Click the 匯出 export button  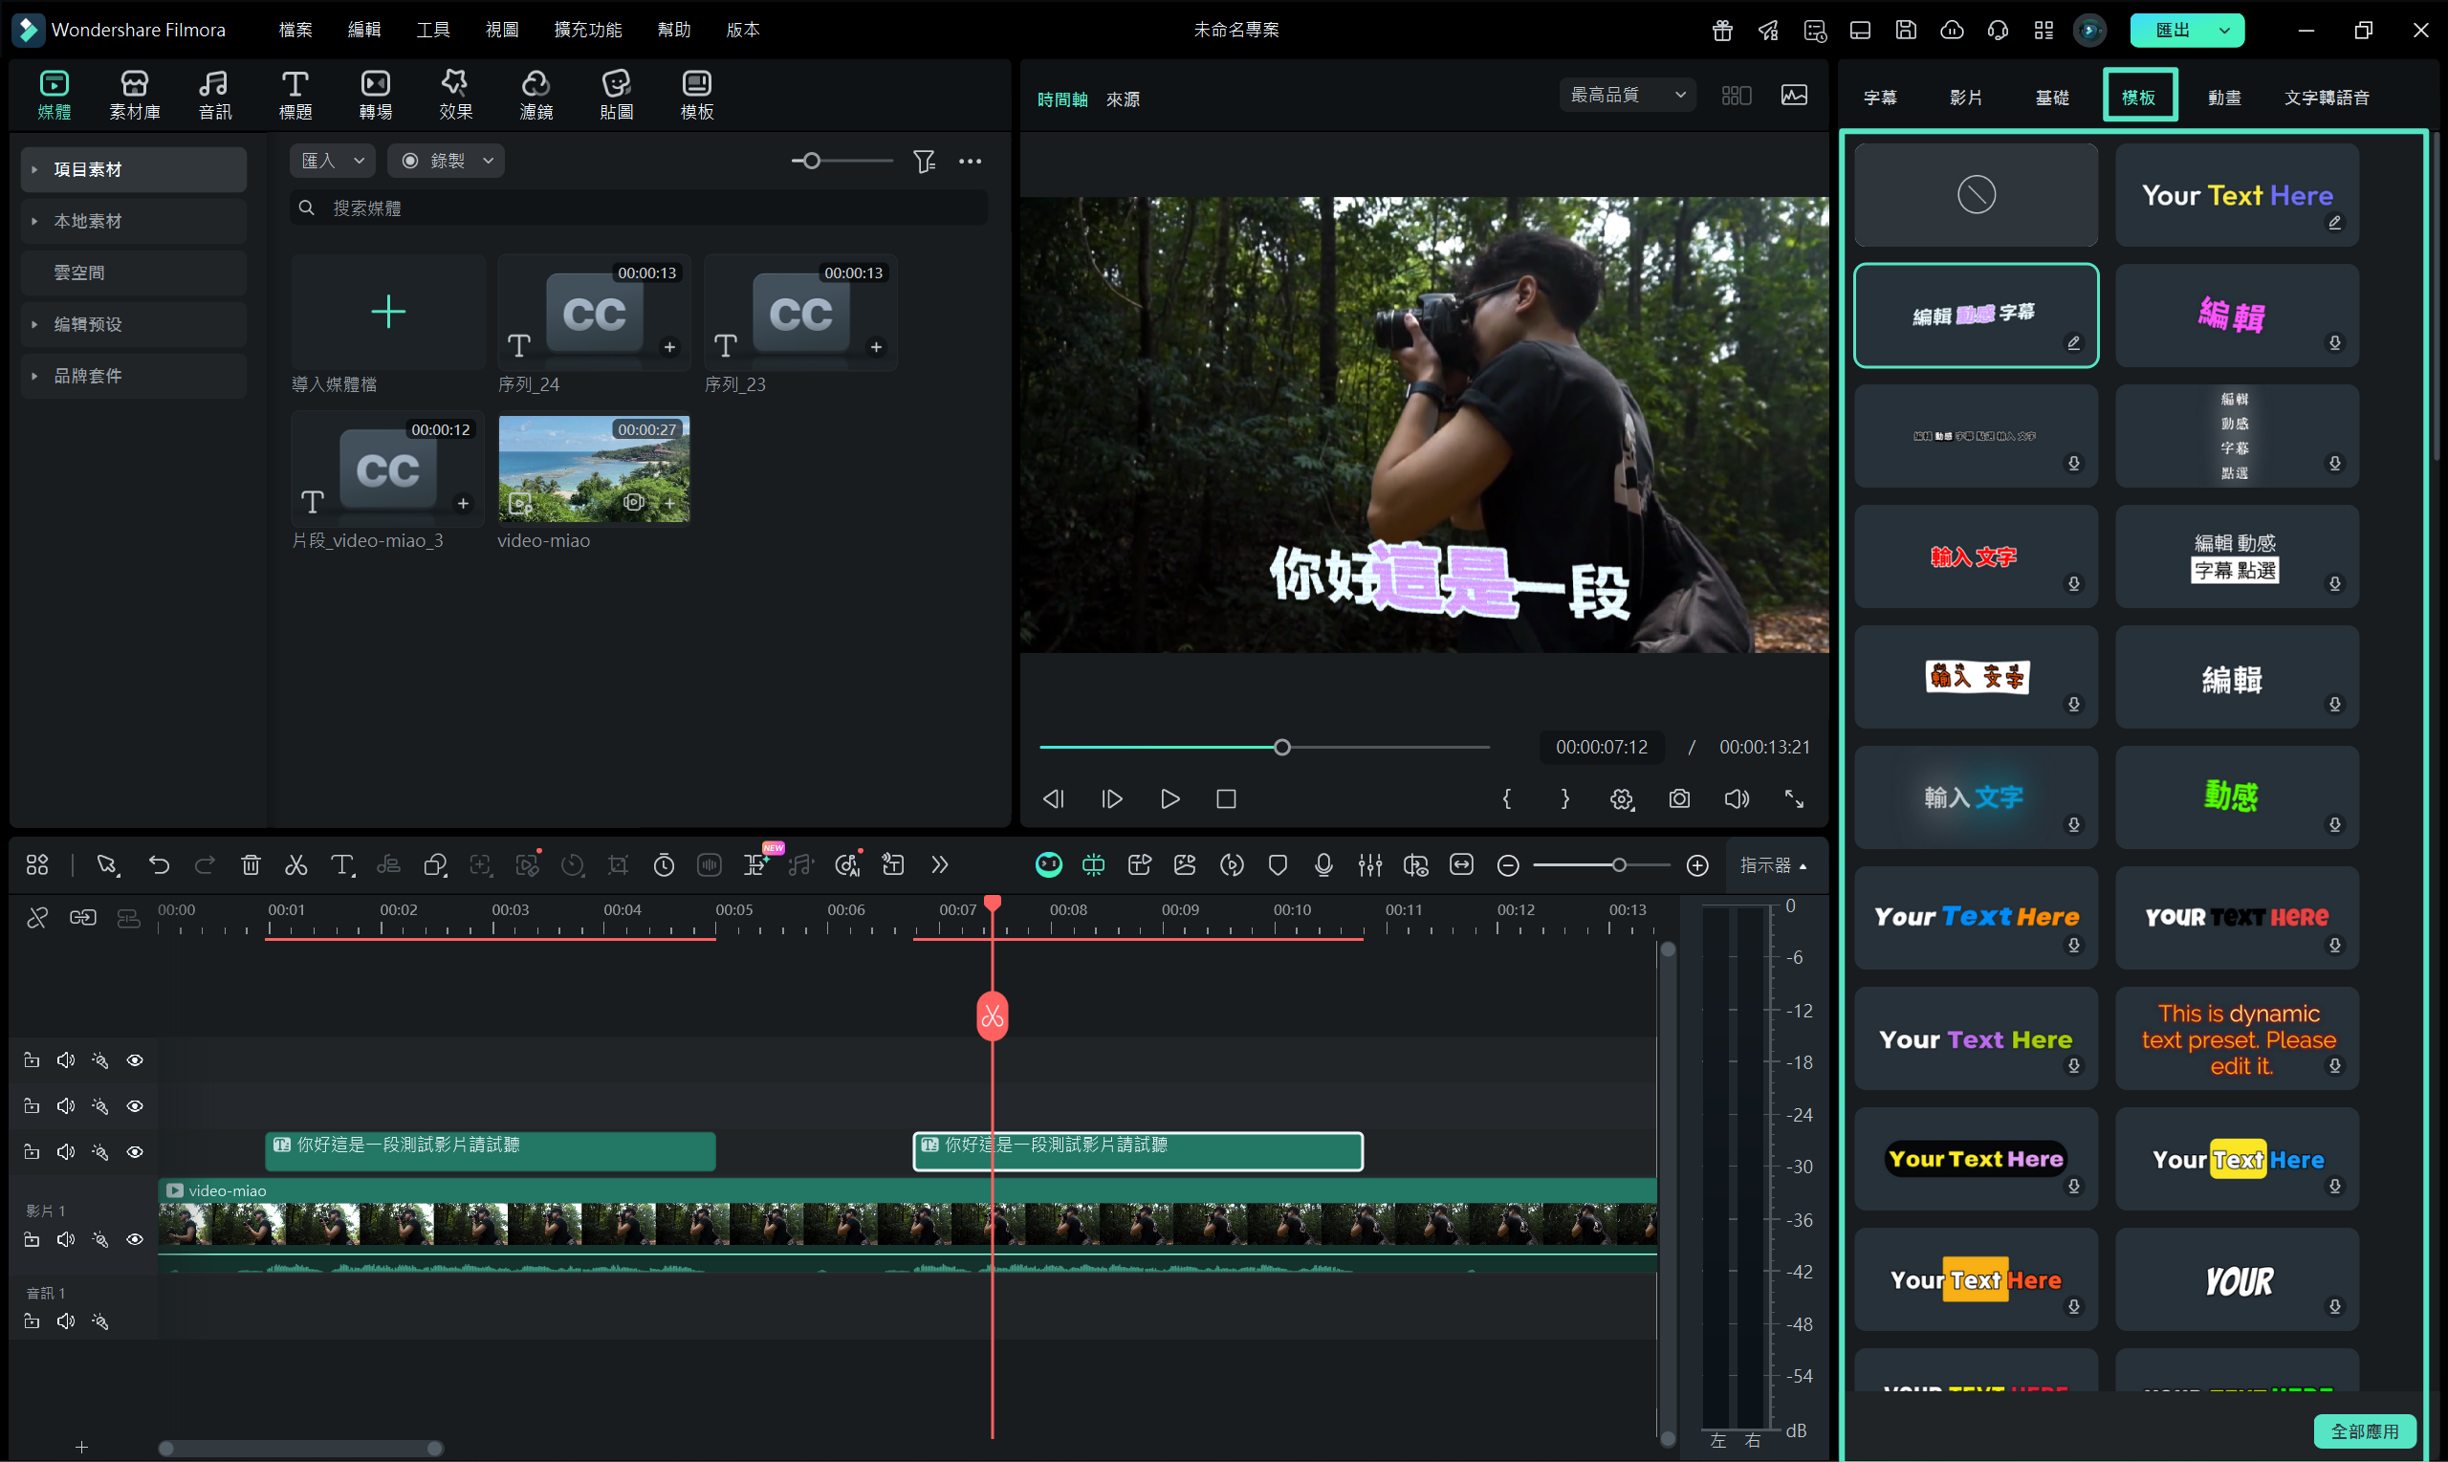click(x=2172, y=30)
